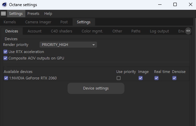This screenshot has width=196, height=126.
Task: Click the tab scroll arrows icon
Action: pos(188,31)
